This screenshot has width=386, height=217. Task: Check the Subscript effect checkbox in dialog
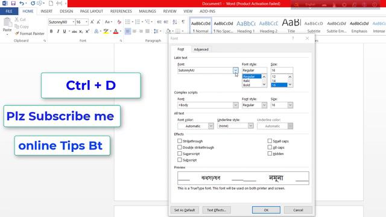click(180, 160)
